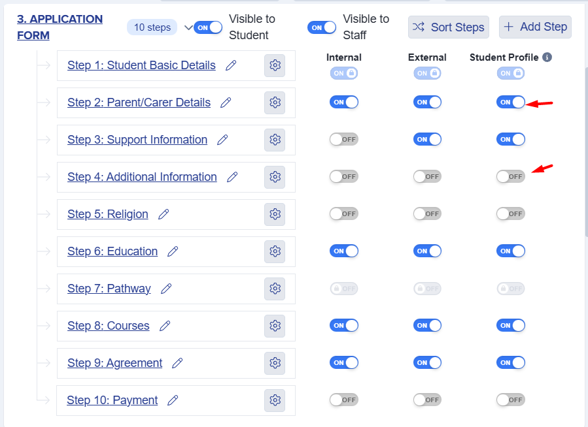Click the pencil icon beside Step 2: Parent/Carer Details

(x=226, y=103)
